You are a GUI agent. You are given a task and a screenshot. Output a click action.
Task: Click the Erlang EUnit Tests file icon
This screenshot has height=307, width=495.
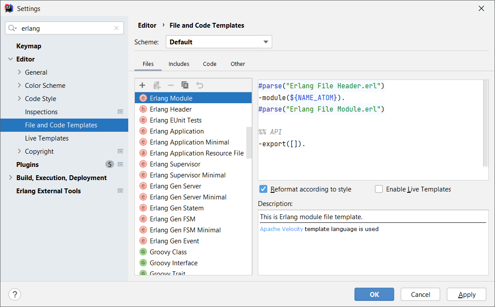tap(143, 120)
